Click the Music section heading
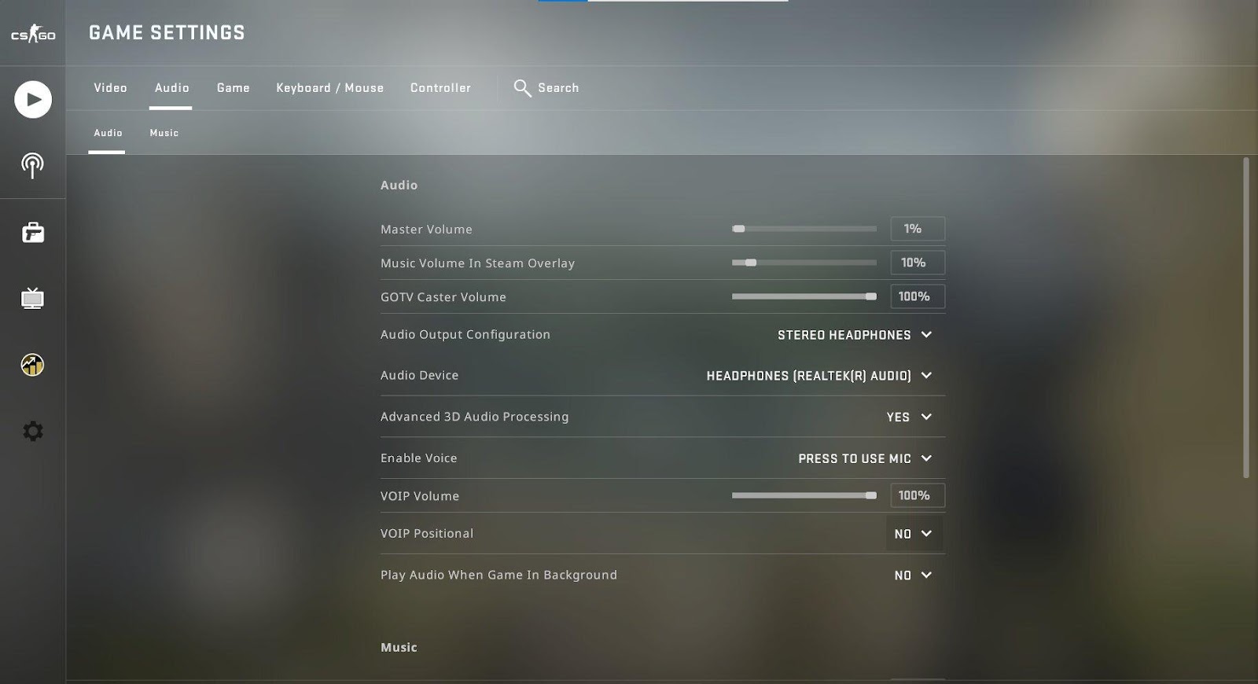1258x684 pixels. (399, 648)
